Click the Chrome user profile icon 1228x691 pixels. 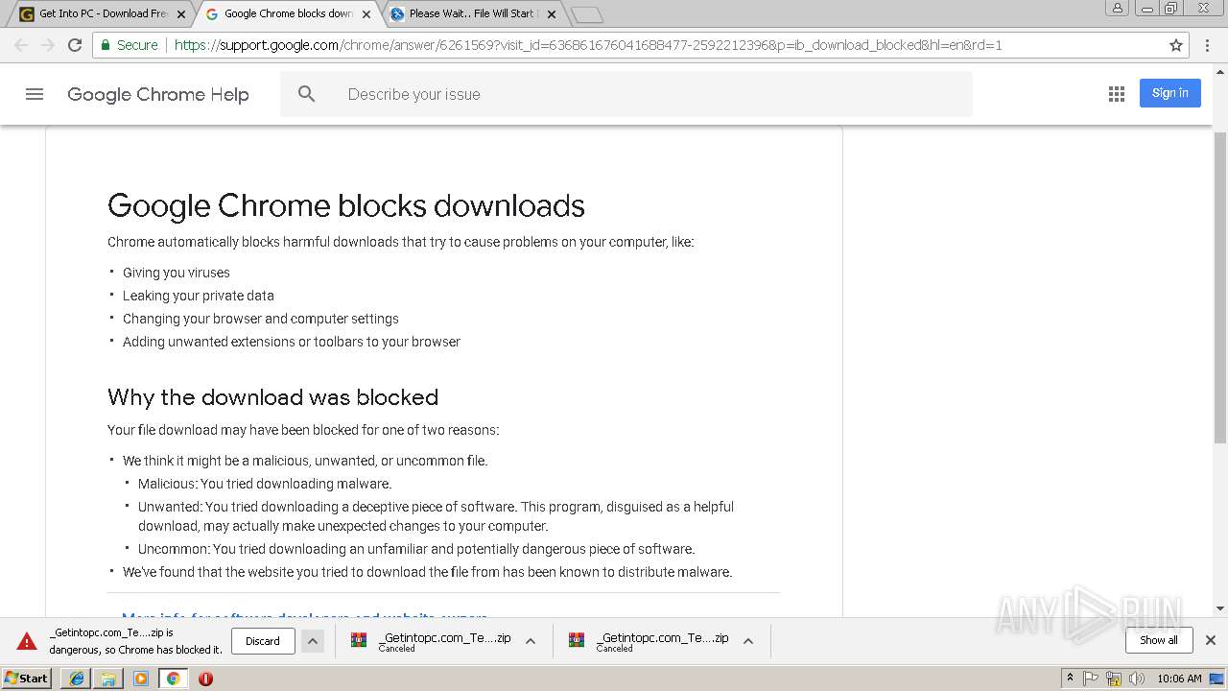[x=1117, y=8]
